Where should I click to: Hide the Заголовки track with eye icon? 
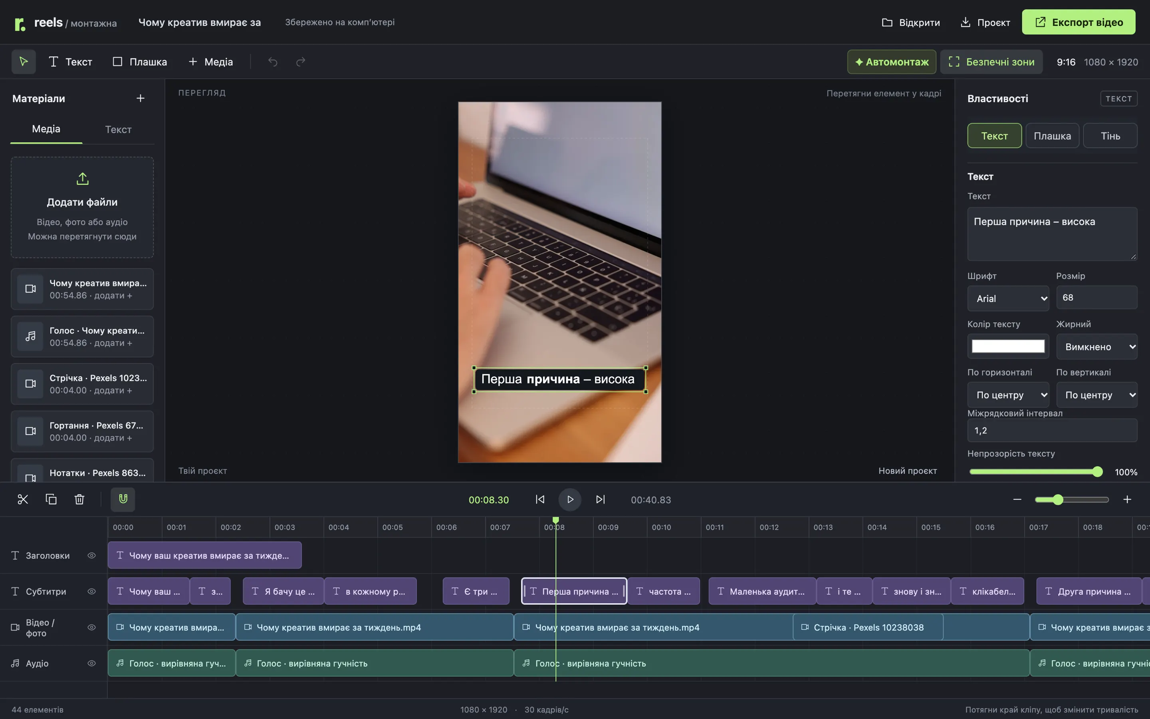click(92, 555)
